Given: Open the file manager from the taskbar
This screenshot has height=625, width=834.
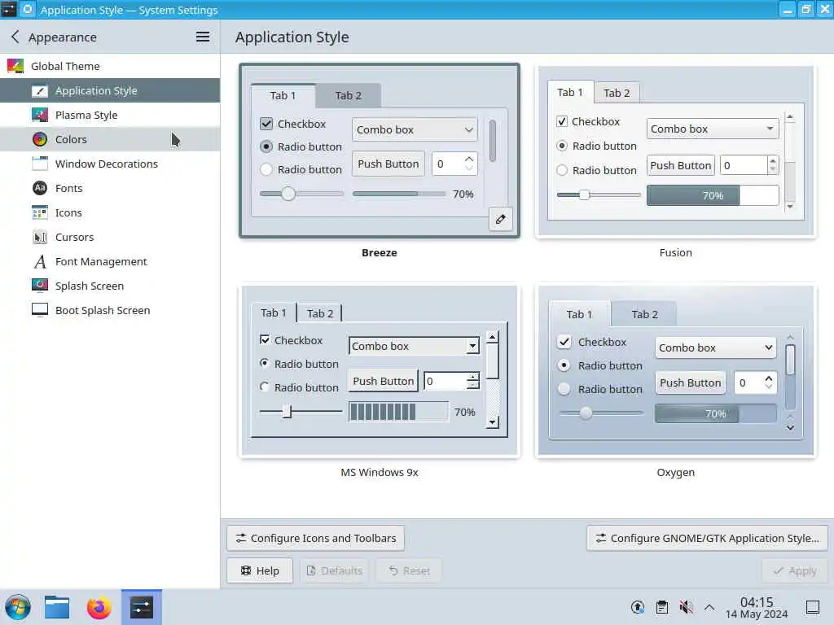Looking at the screenshot, I should point(57,607).
